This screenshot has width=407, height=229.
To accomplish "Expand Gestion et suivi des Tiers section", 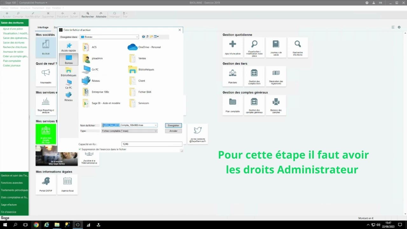I will tap(14, 176).
